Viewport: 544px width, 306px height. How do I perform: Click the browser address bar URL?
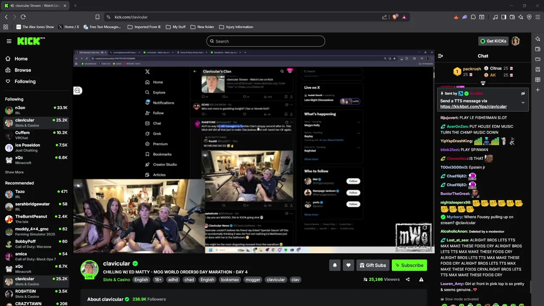coord(131,17)
